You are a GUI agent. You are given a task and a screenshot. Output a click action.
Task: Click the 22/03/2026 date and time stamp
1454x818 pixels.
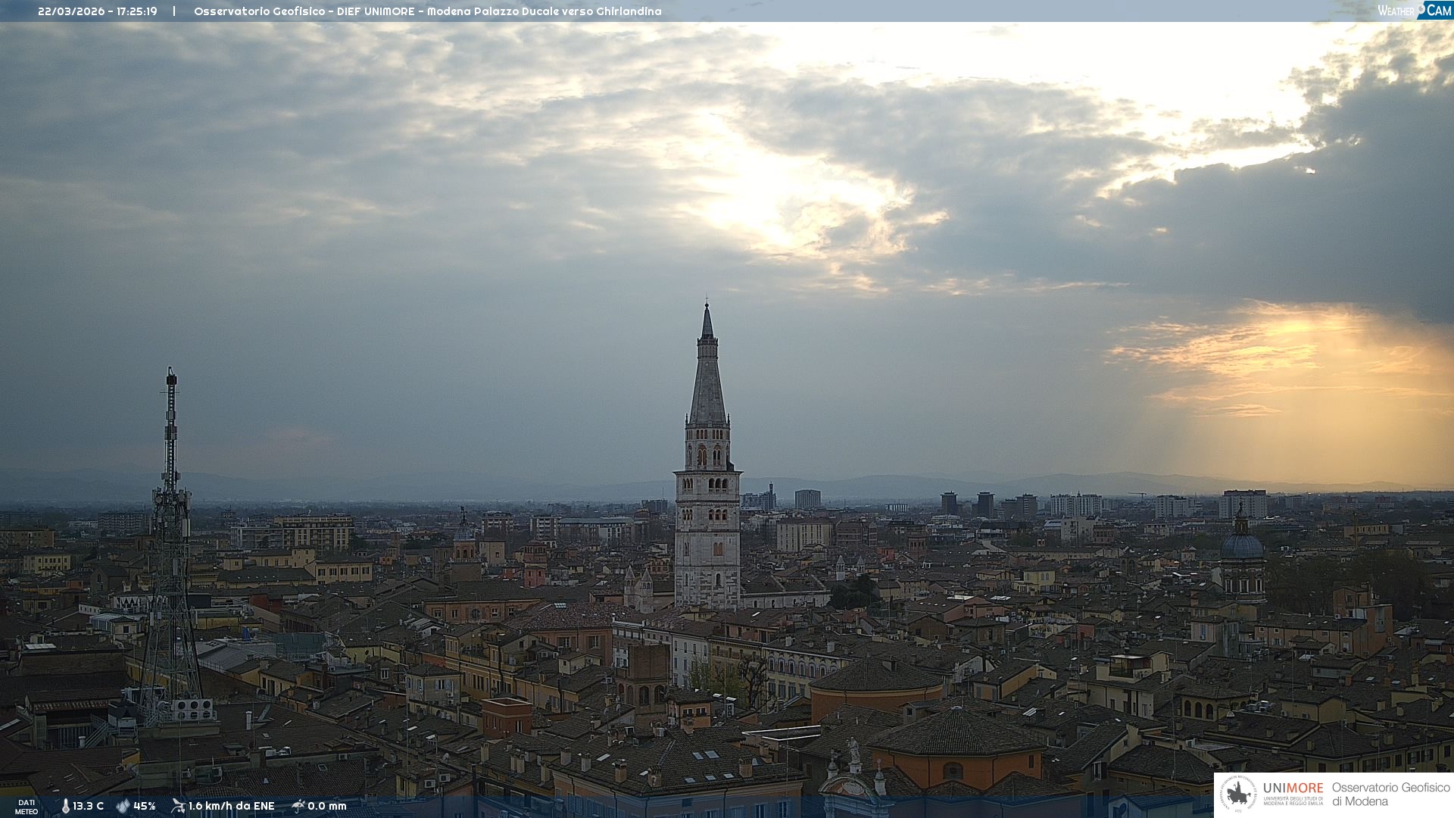(x=98, y=11)
